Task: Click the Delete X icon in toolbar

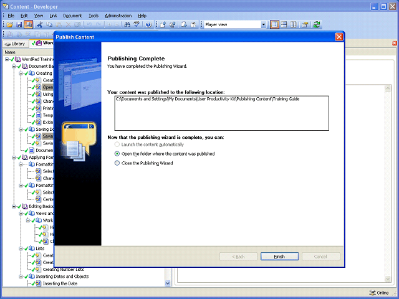Action: click(68, 25)
